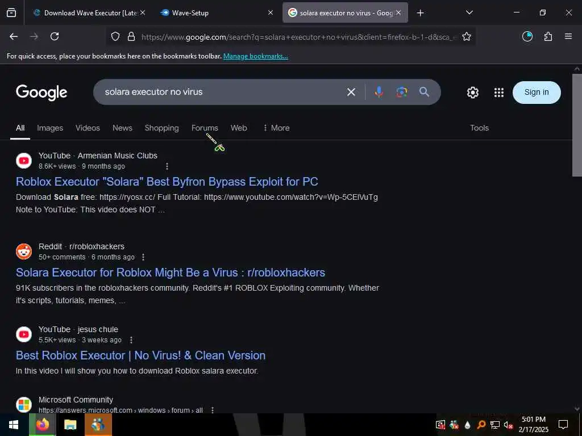
Task: Select the Web search tab
Action: pos(239,128)
